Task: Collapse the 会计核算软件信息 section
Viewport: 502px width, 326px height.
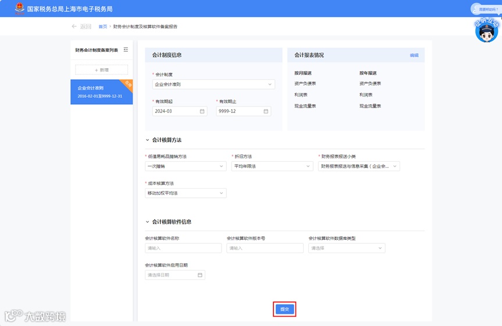Action: (147, 222)
